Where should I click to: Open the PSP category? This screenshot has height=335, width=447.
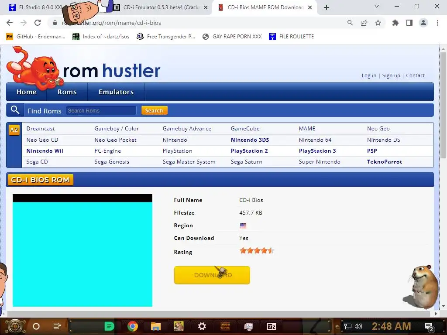372,150
